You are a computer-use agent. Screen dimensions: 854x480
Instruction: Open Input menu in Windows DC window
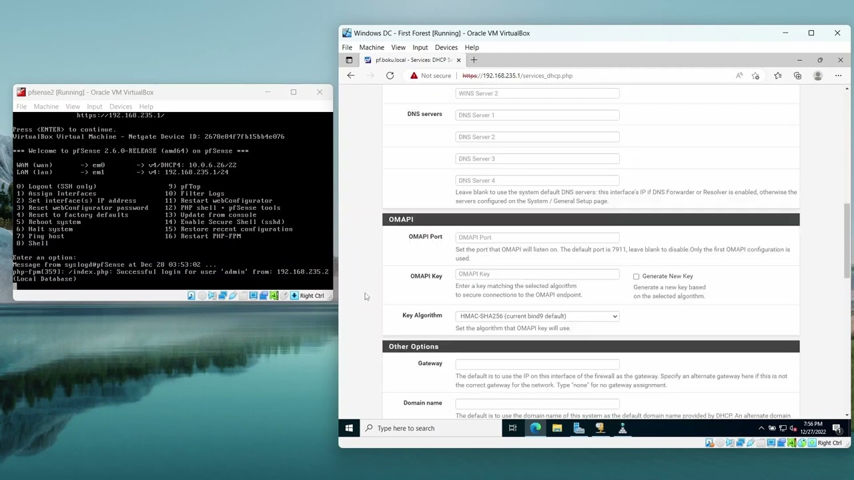pyautogui.click(x=420, y=47)
